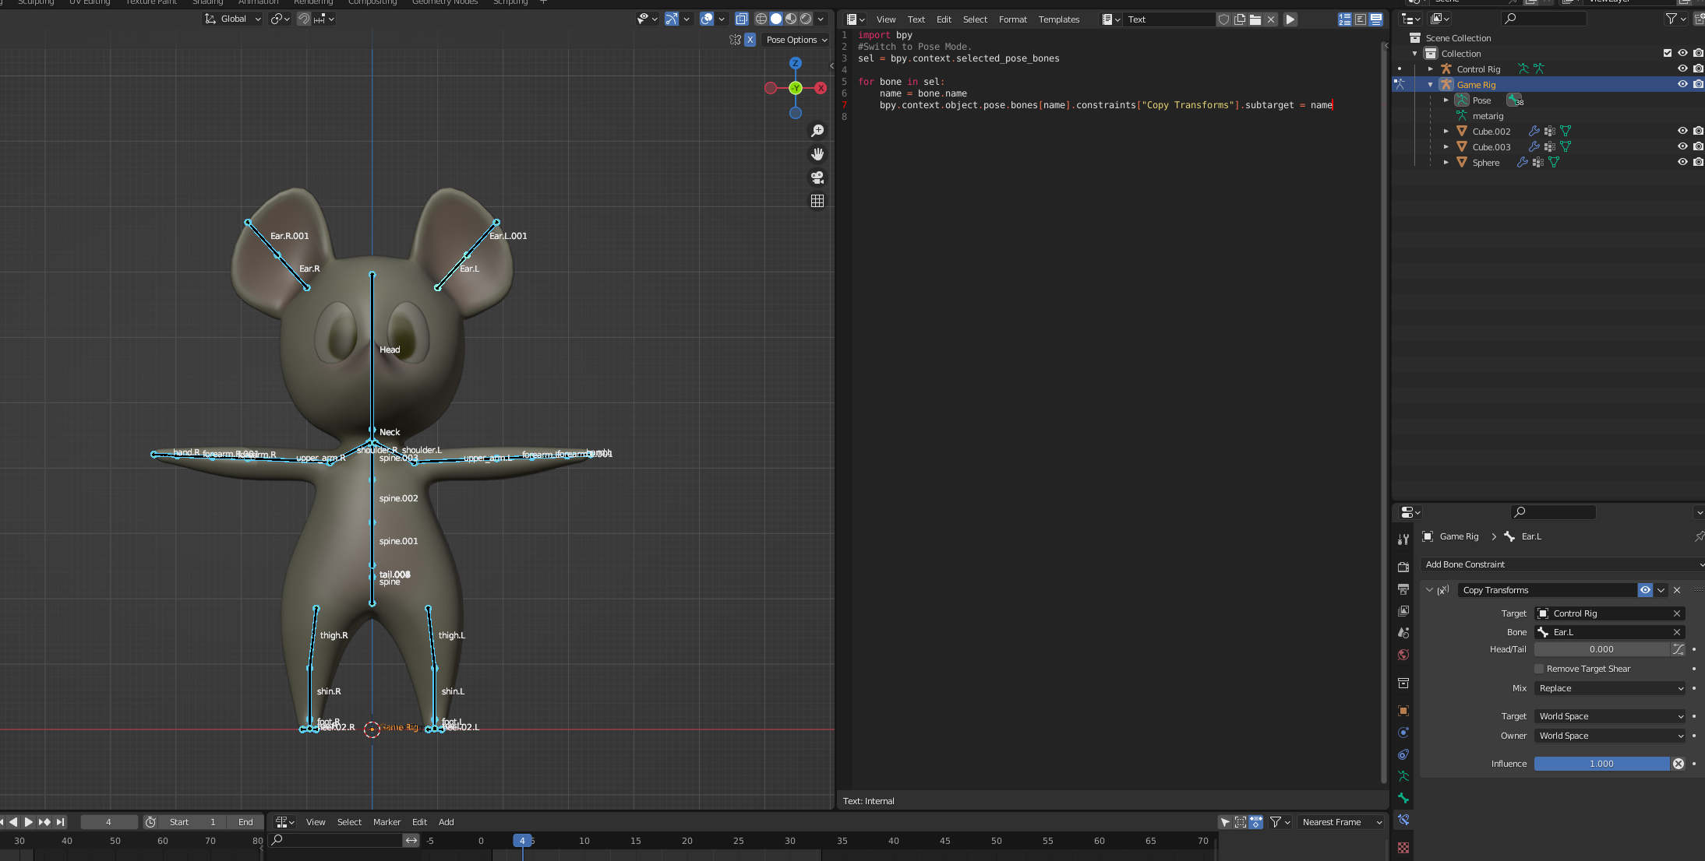Toggle camera view icon in viewport
The height and width of the screenshot is (861, 1705).
(817, 177)
